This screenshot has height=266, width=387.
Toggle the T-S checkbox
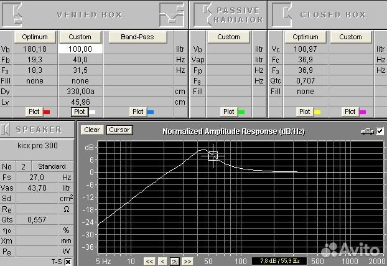pyautogui.click(x=68, y=262)
